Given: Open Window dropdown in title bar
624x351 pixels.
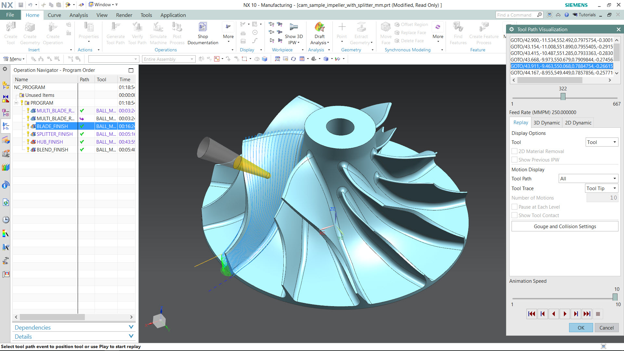Looking at the screenshot, I should (x=103, y=5).
